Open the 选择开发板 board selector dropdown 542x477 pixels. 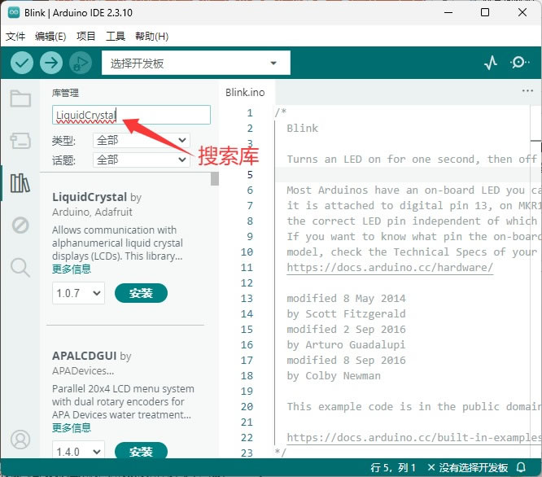[195, 63]
